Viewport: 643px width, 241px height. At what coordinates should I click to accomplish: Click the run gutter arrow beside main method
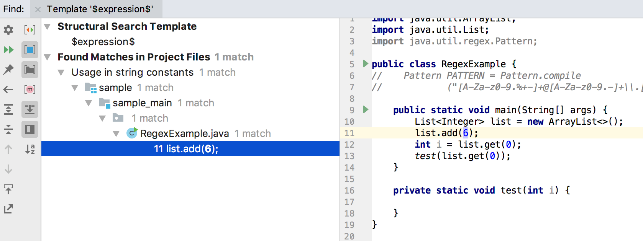(366, 110)
